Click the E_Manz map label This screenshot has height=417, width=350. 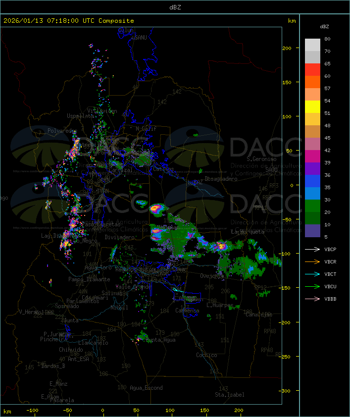click(58, 384)
